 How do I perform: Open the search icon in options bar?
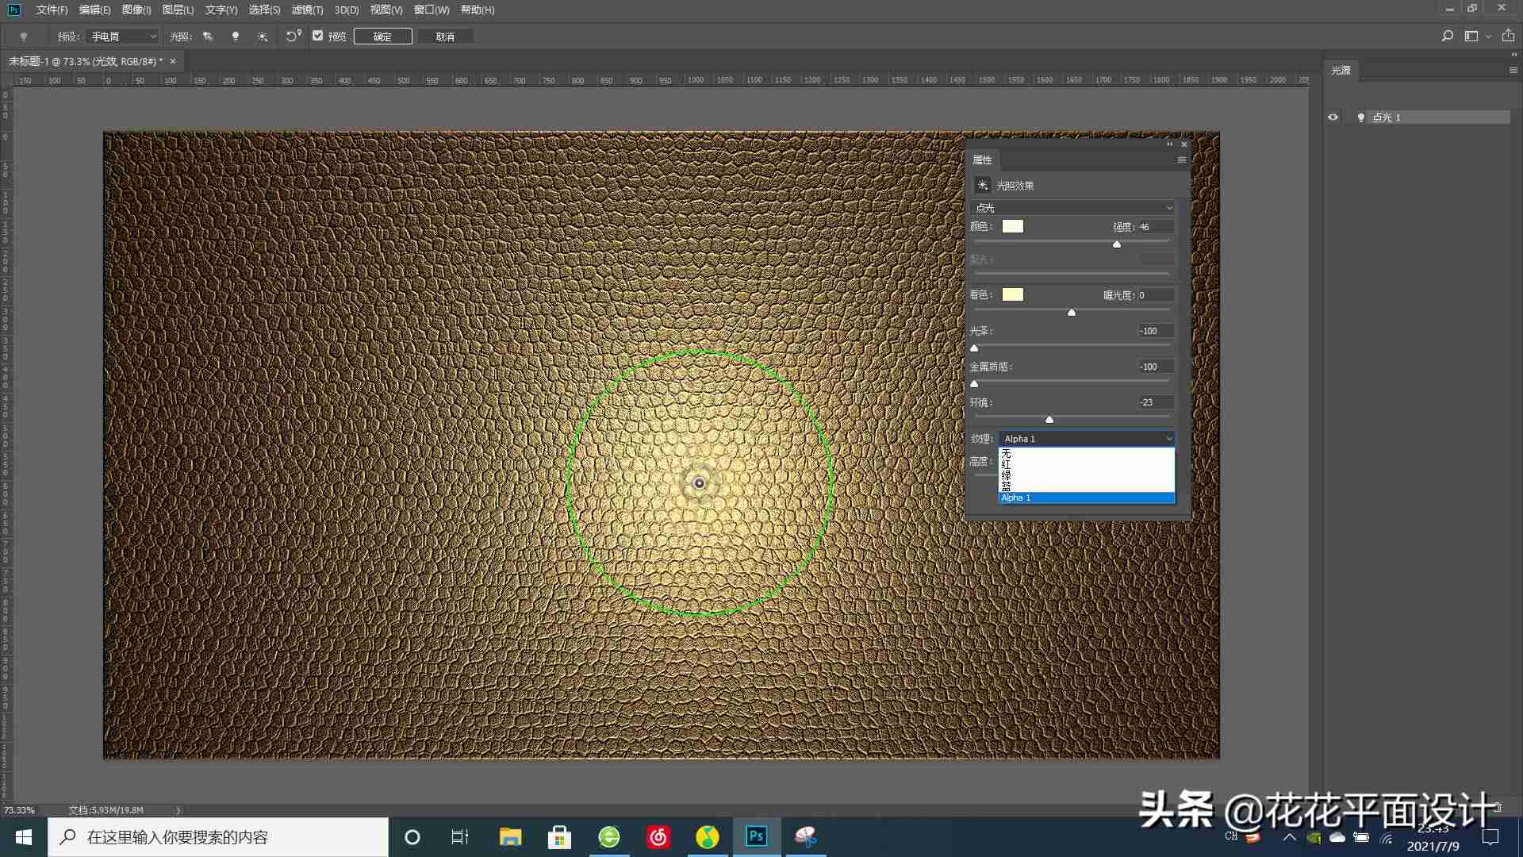[x=1447, y=37]
